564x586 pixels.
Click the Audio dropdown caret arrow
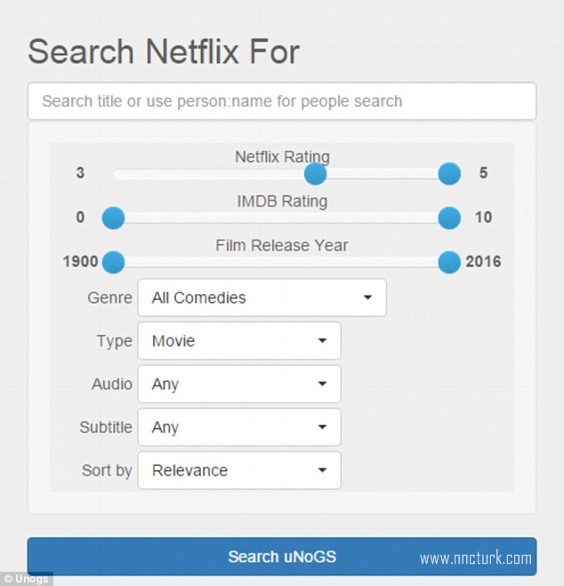coord(322,384)
